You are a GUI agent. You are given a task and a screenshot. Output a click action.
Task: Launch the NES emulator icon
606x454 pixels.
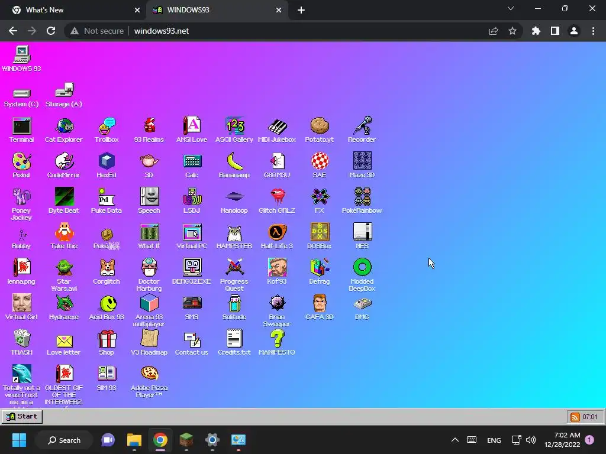pyautogui.click(x=362, y=236)
